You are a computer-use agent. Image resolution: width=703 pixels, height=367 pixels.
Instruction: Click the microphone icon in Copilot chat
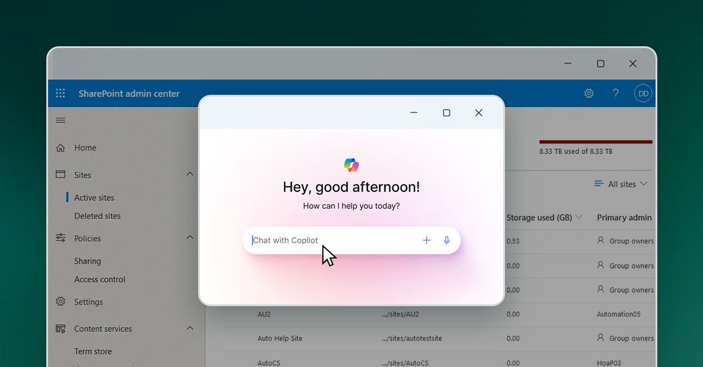click(446, 240)
